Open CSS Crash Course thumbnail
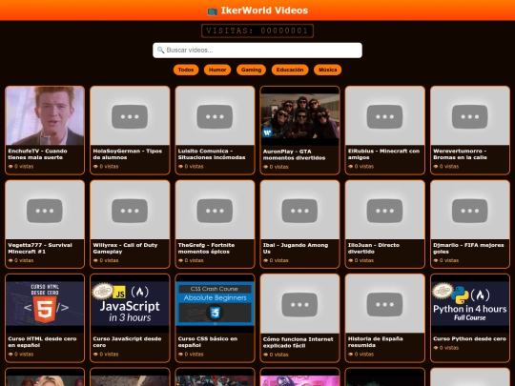 pos(215,304)
